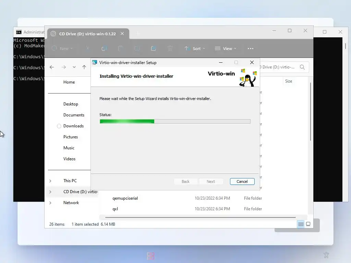Expand the Network tree node
Viewport: 351px width, 263px height.
pyautogui.click(x=50, y=203)
